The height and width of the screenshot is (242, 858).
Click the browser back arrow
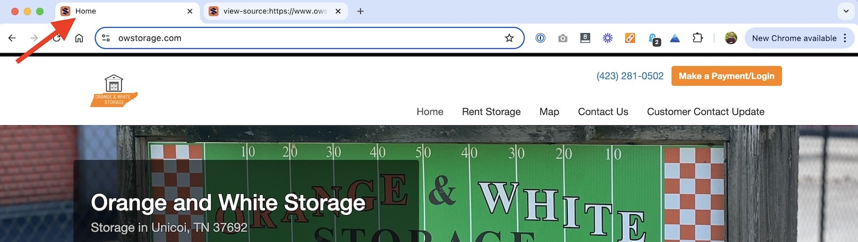[12, 38]
